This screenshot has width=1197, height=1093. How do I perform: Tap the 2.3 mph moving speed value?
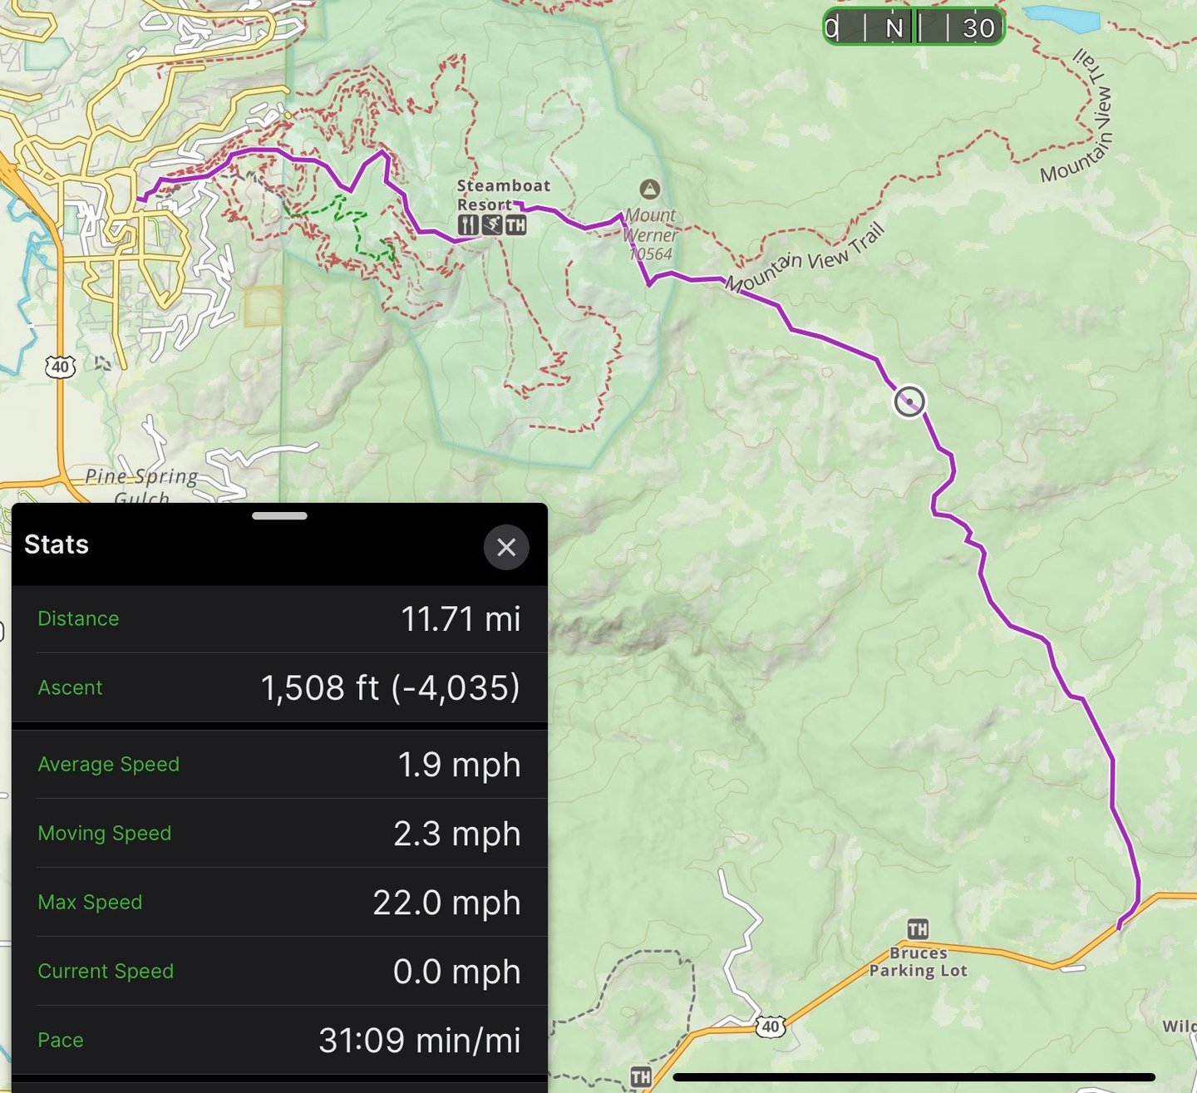(x=457, y=835)
